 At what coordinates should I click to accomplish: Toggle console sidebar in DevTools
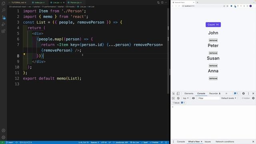173,98
